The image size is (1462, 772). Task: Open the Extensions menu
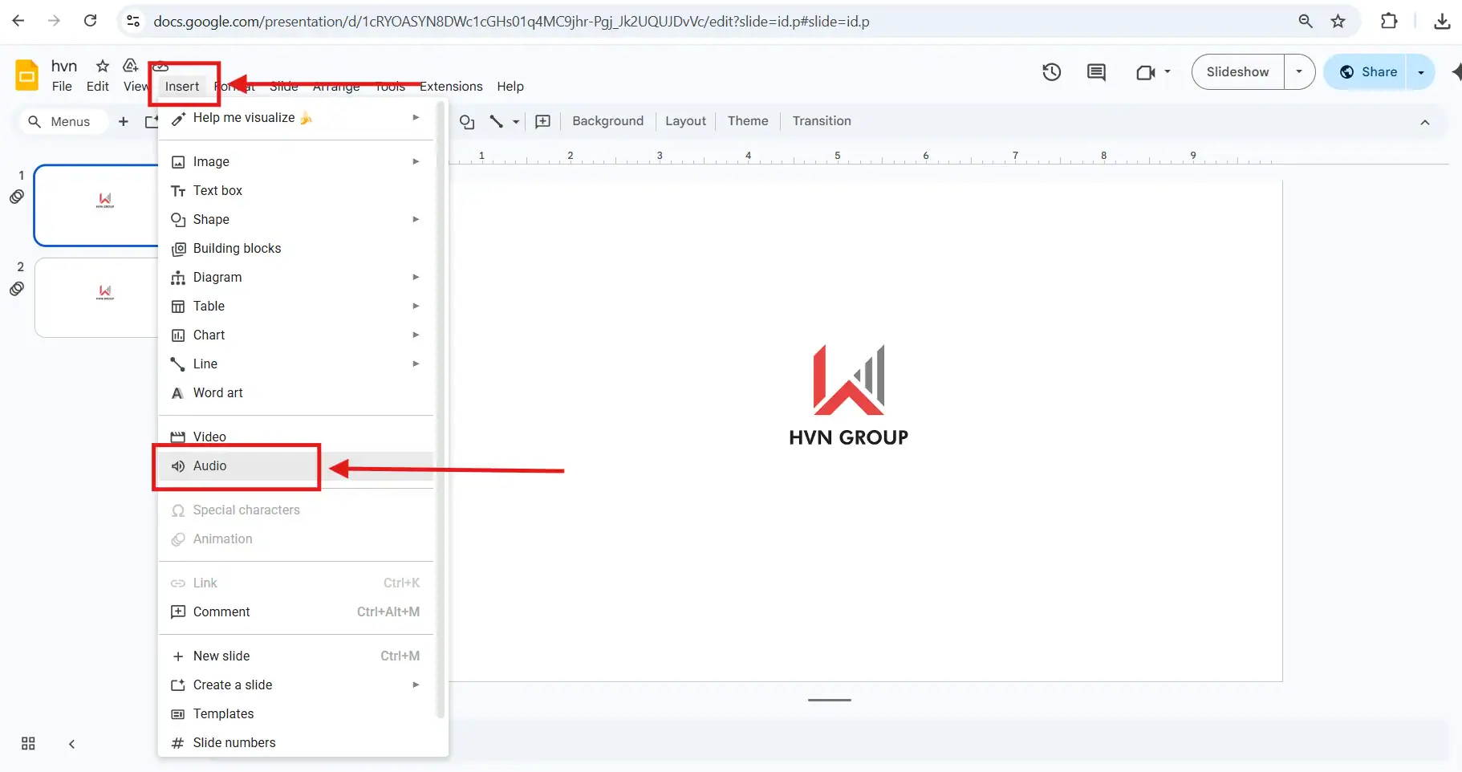pos(451,86)
